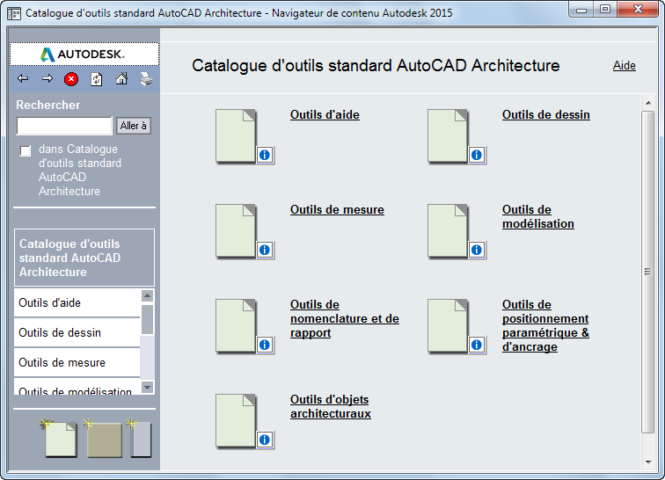This screenshot has width=665, height=480.
Task: Click the Home icon in toolbar
Action: coord(121,78)
